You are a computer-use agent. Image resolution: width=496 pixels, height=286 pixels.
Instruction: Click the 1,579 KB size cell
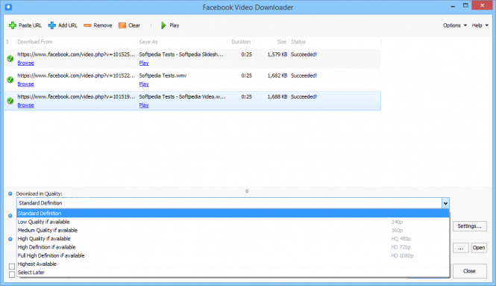(277, 55)
